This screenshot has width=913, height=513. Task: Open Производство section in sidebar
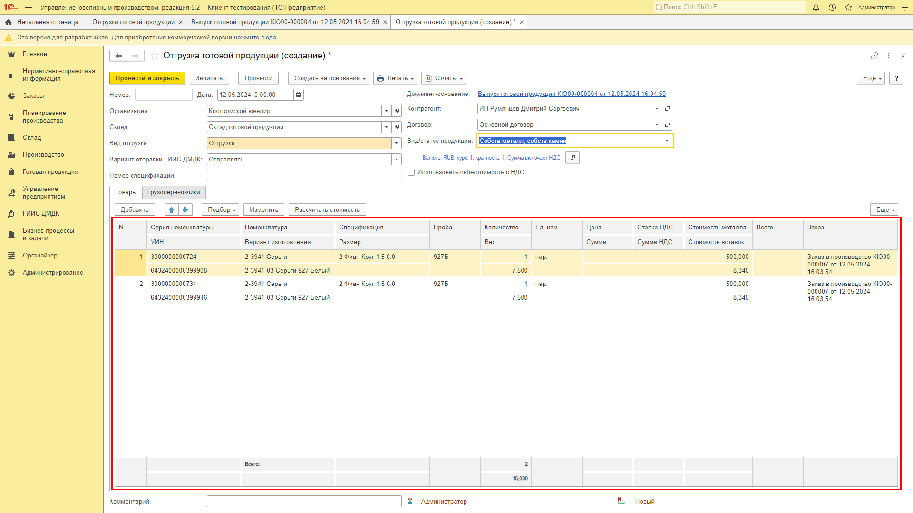[x=43, y=155]
